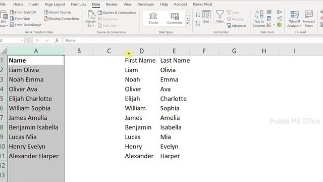Expand the Data Types gallery
The image size is (323, 182).
click(x=187, y=24)
